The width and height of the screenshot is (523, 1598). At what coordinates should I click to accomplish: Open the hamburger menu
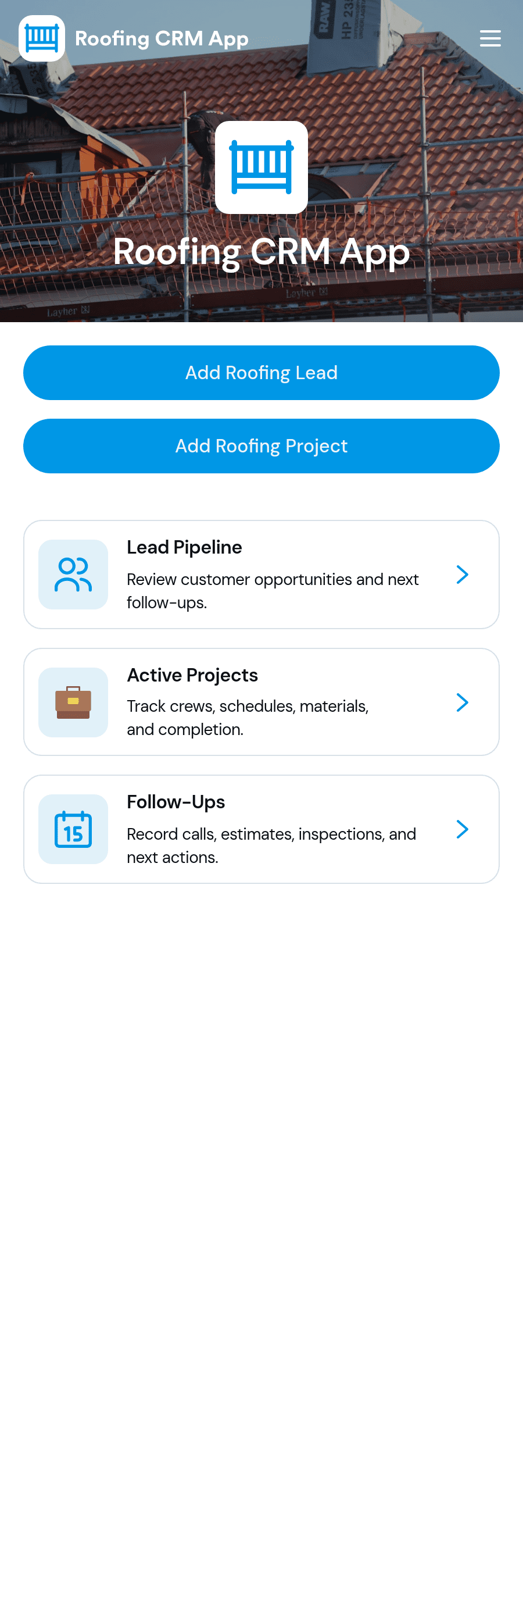[x=490, y=38]
